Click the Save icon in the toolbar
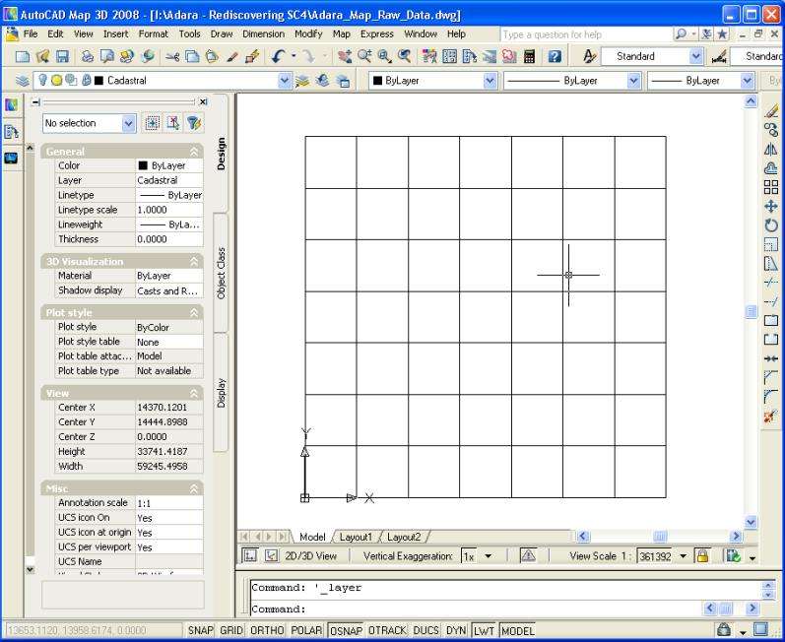The height and width of the screenshot is (642, 785). 62,57
